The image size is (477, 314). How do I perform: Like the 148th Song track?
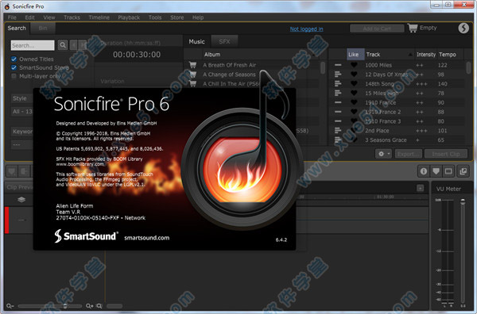click(x=354, y=84)
